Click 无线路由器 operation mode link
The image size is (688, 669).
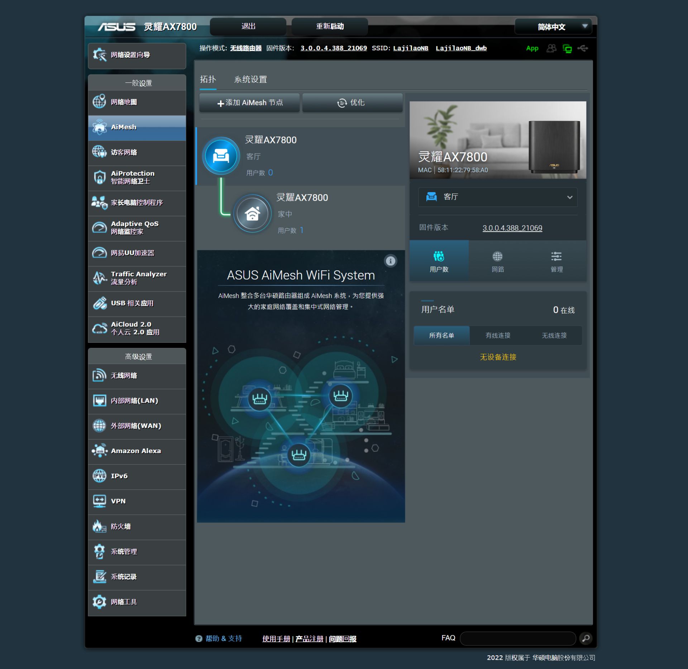pos(246,48)
